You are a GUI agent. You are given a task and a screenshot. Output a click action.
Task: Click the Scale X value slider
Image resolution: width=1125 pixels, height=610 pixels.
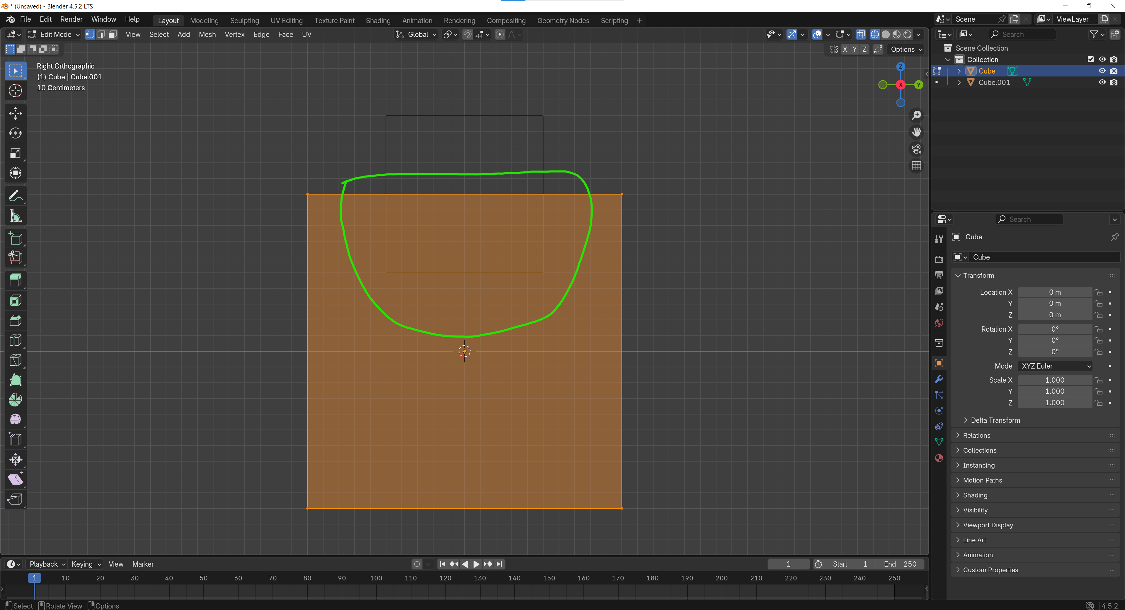pyautogui.click(x=1055, y=380)
